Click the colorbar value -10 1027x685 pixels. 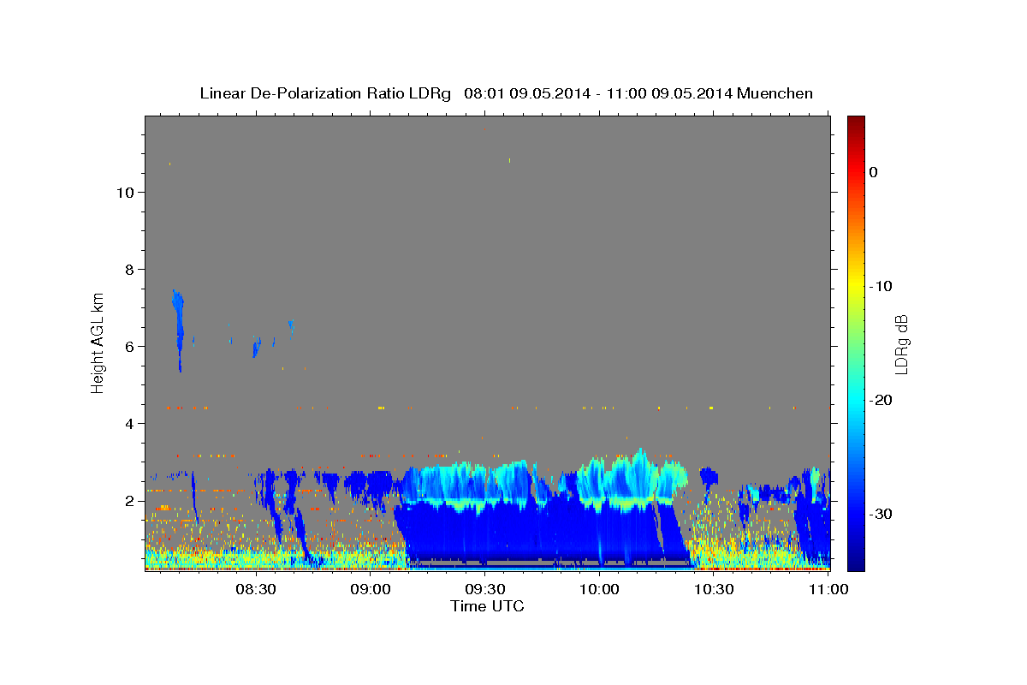coord(882,286)
